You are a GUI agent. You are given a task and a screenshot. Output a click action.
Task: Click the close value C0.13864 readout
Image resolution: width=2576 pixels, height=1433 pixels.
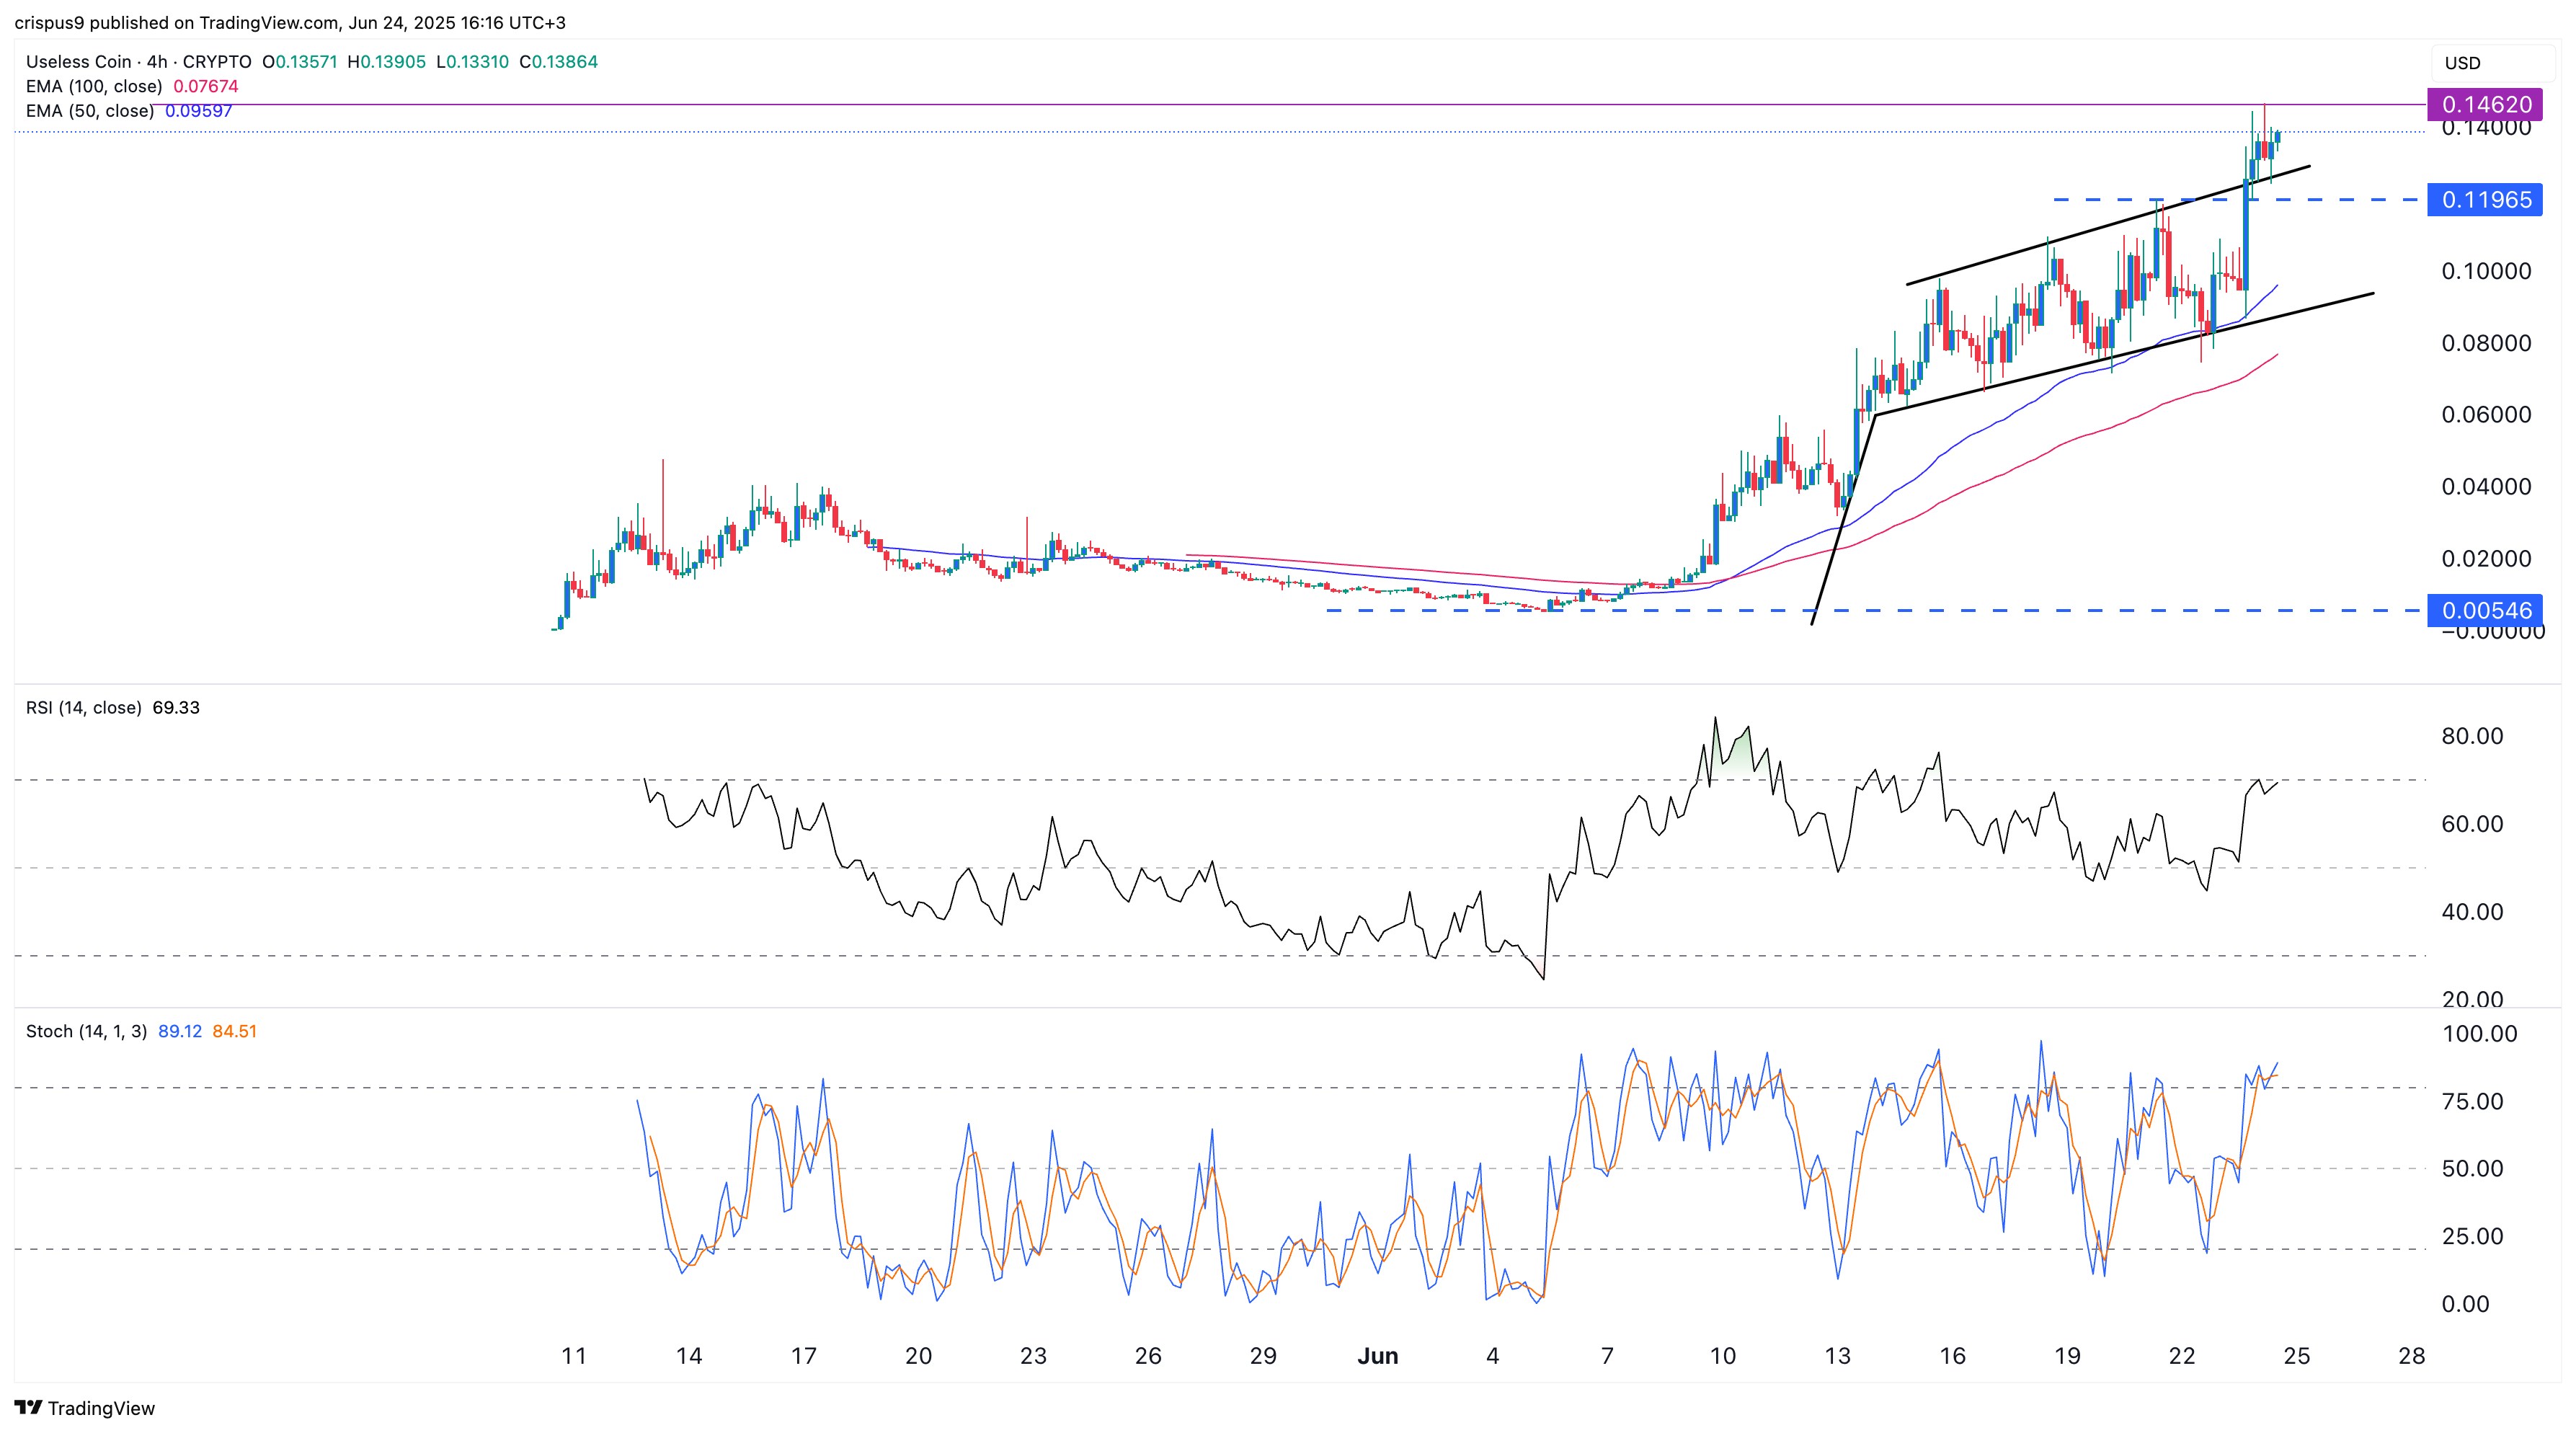(x=558, y=61)
